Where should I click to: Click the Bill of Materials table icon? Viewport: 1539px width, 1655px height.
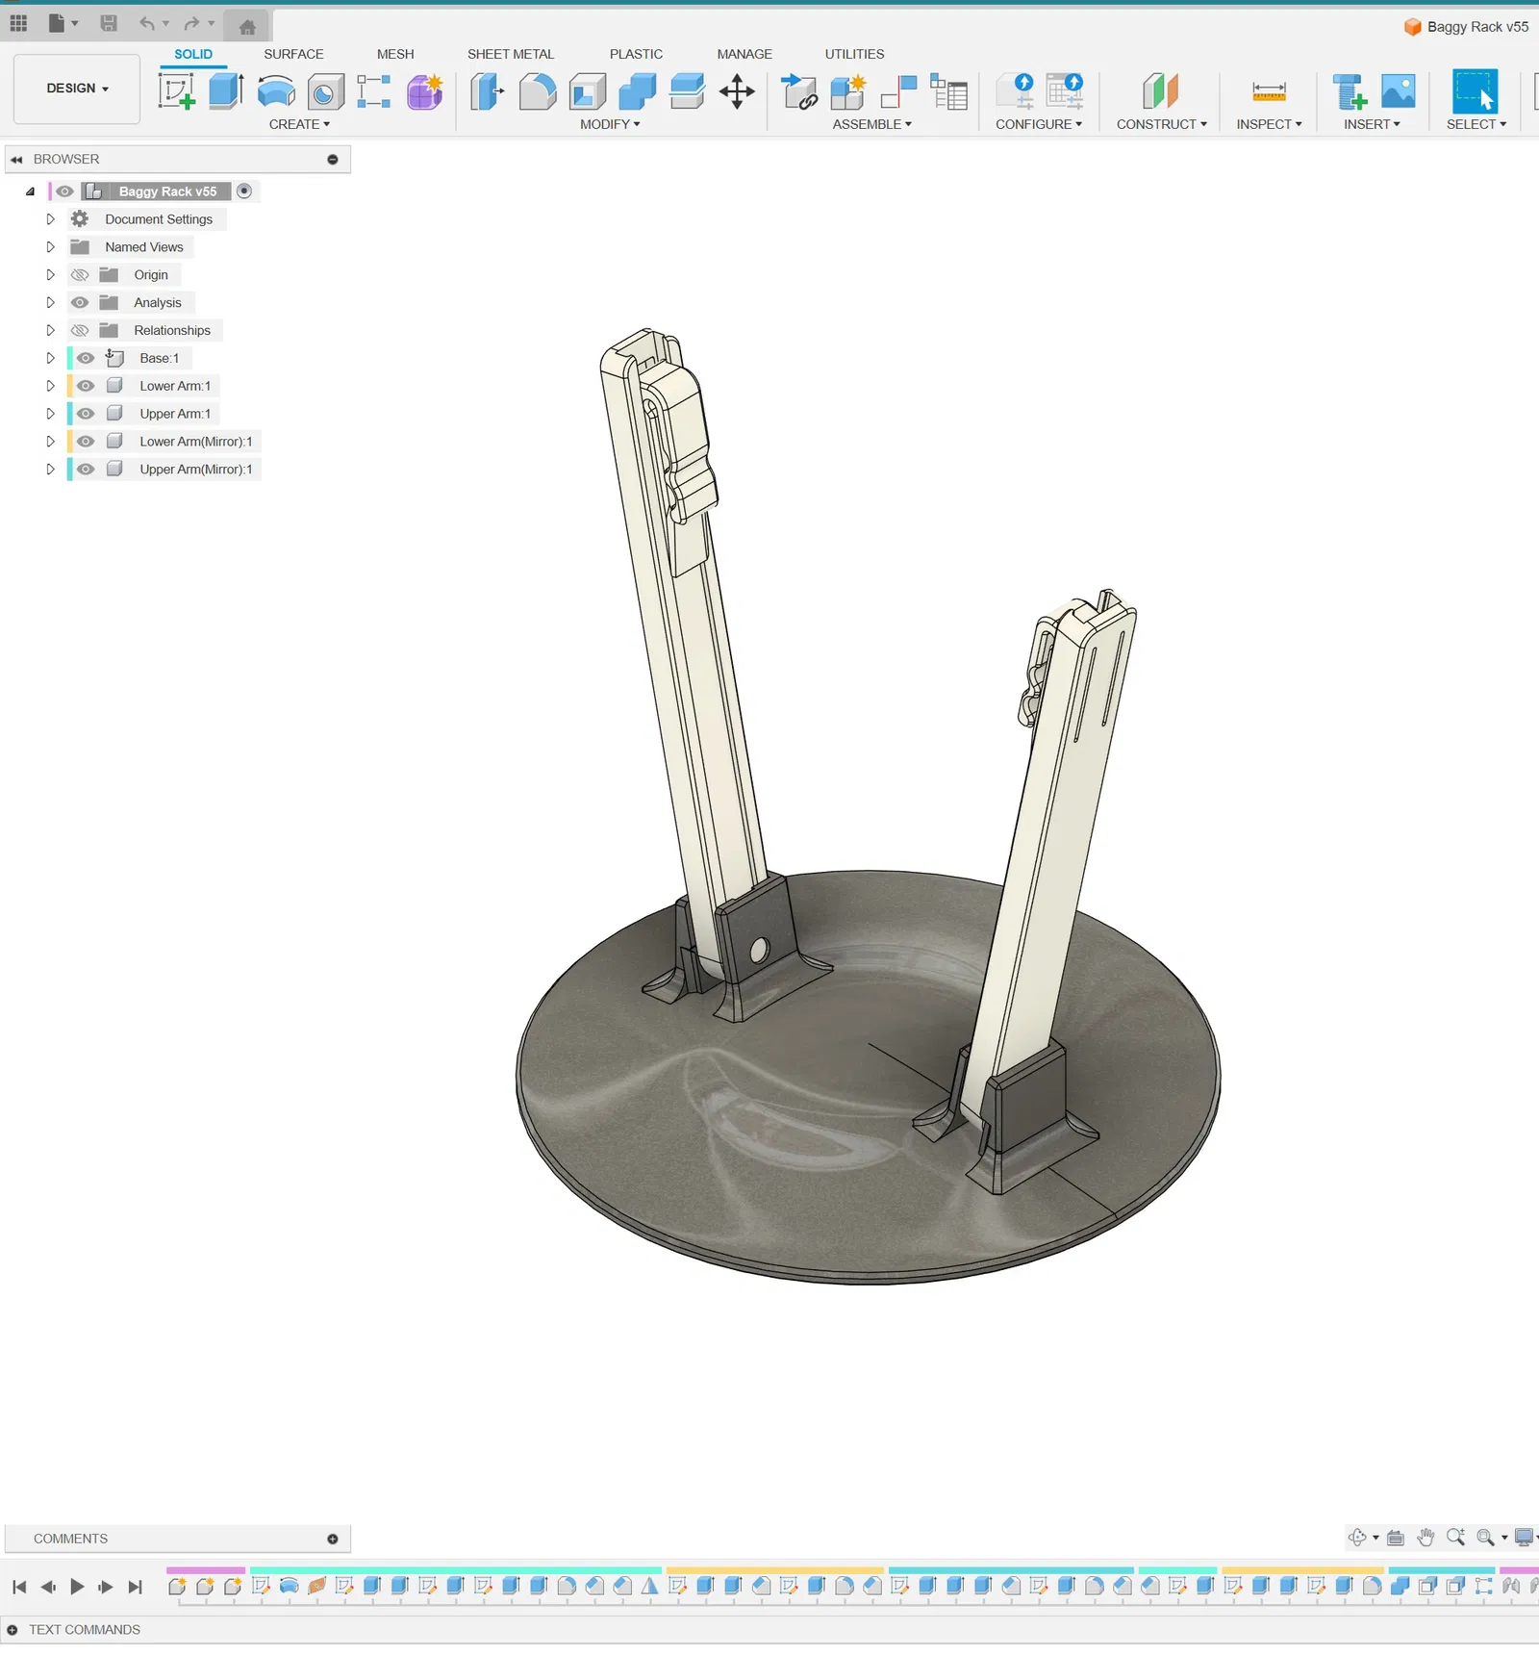click(948, 92)
